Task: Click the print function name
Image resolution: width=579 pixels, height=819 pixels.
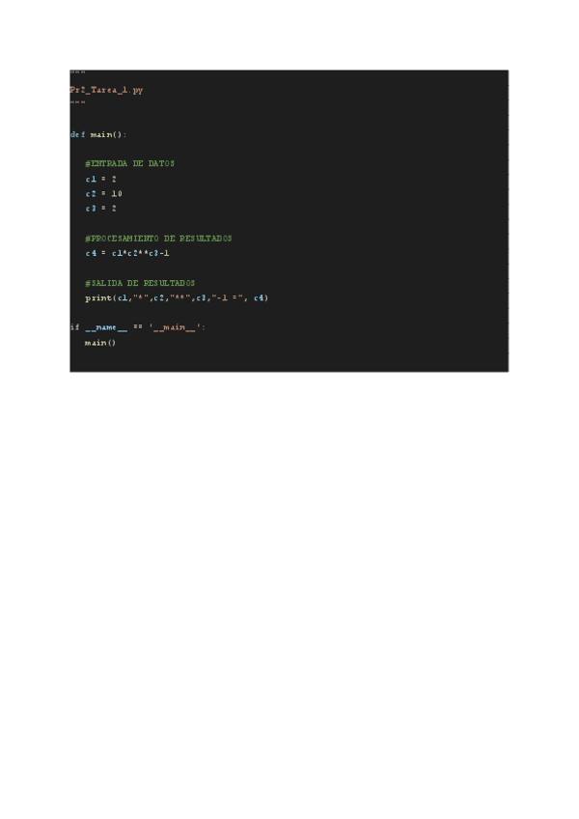Action: coord(98,297)
